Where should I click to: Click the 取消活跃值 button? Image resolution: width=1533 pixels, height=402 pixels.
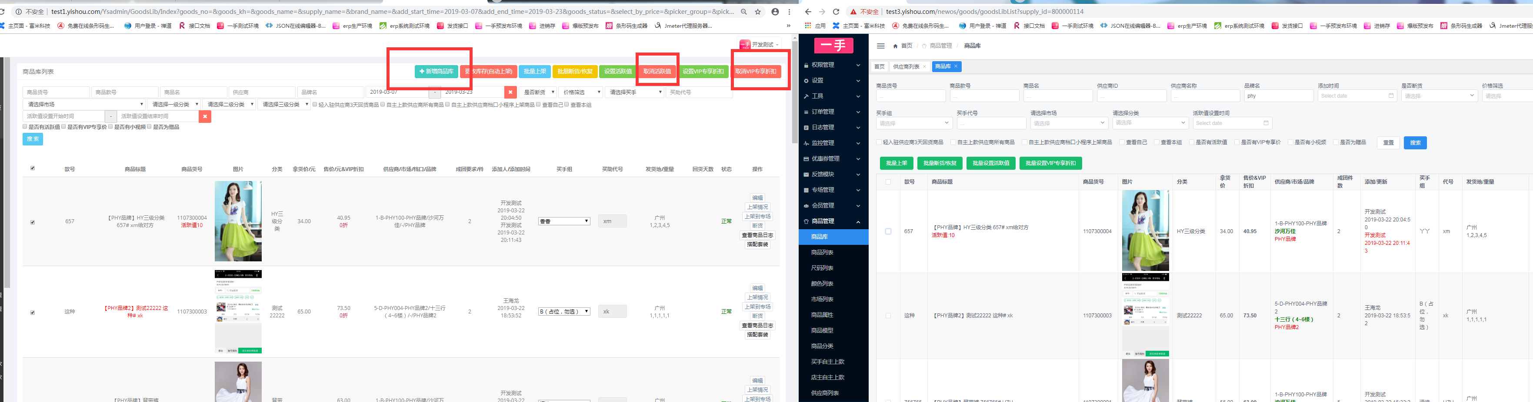[x=657, y=71]
